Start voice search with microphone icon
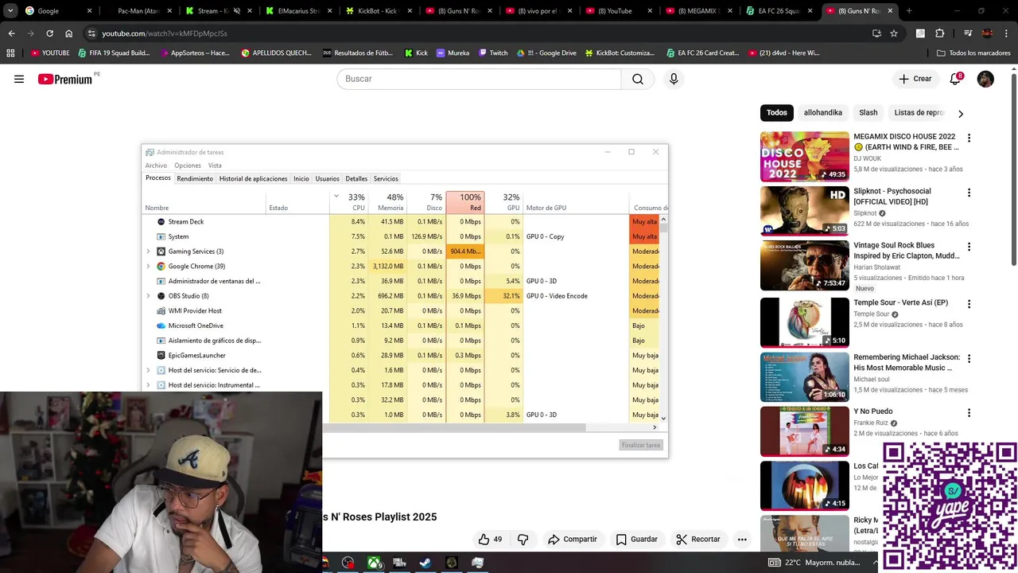The height and width of the screenshot is (573, 1018). pyautogui.click(x=674, y=79)
